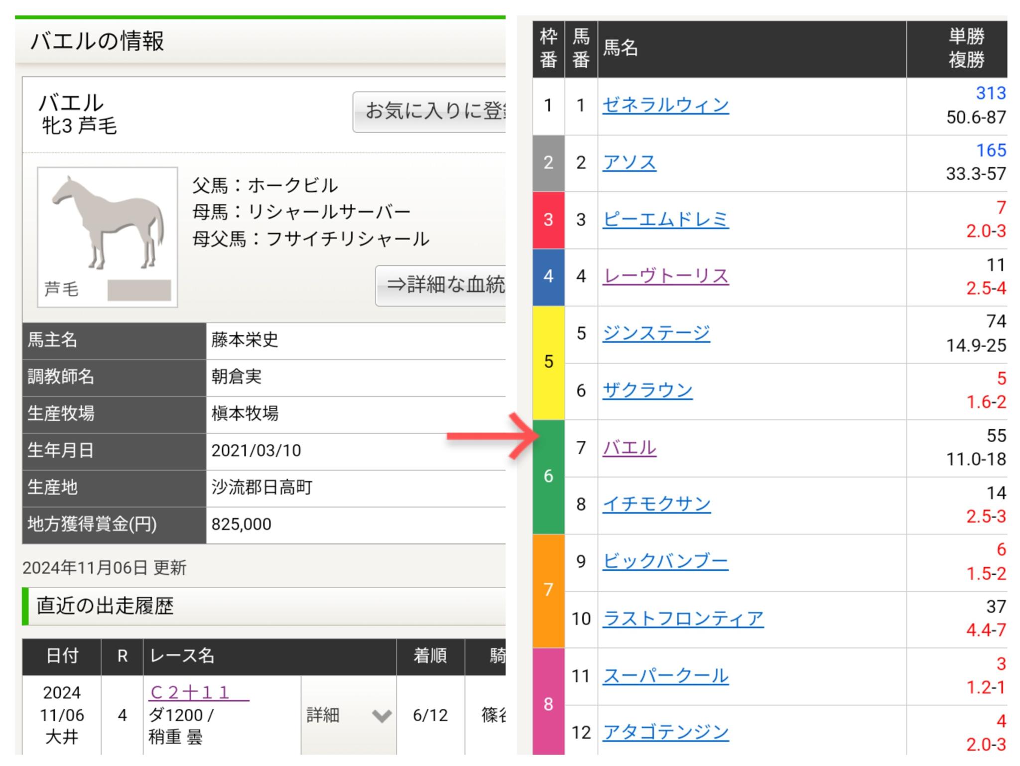Select the ラストフロンティア horse link

[x=682, y=619]
